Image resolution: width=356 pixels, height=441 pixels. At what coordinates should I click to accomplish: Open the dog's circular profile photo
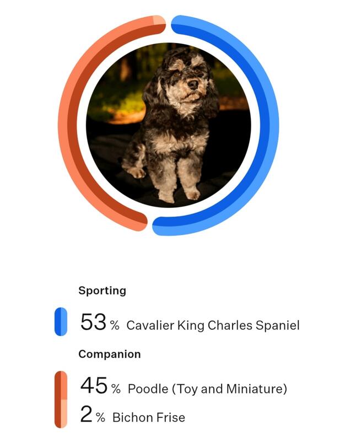[x=168, y=126]
